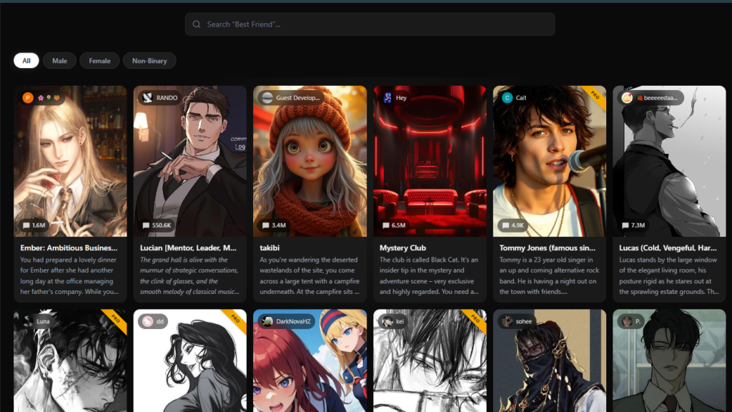The height and width of the screenshot is (412, 732).
Task: Open creator RANDO's profile badge
Action: 161,97
